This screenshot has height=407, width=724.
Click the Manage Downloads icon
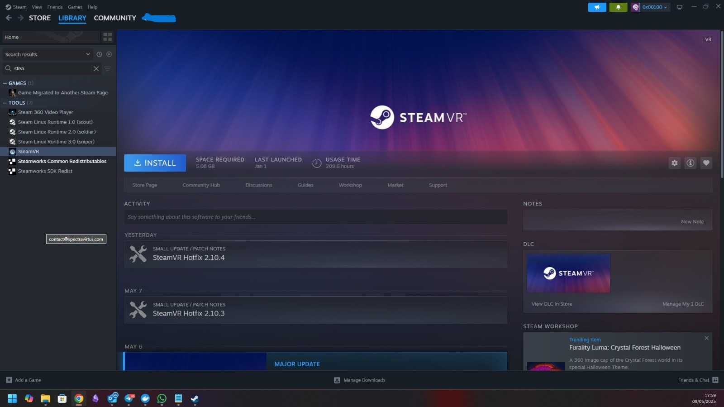337,380
